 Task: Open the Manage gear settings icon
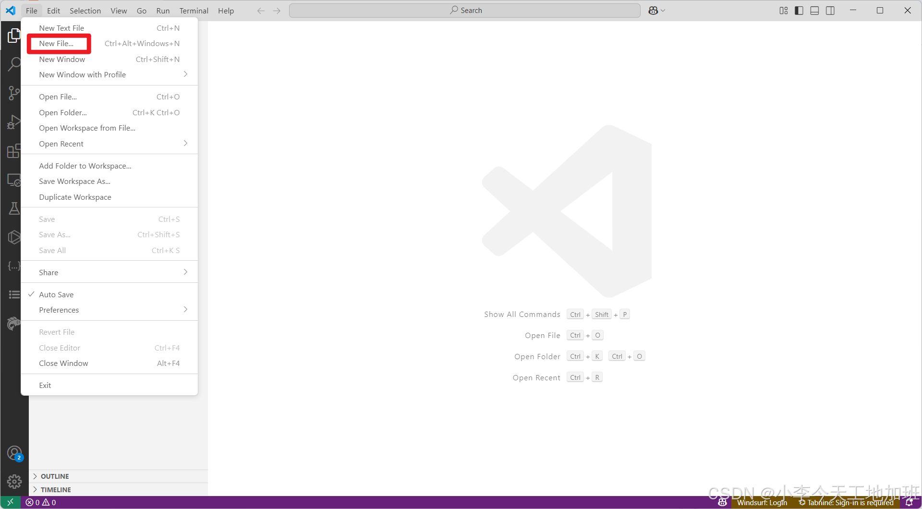point(14,482)
